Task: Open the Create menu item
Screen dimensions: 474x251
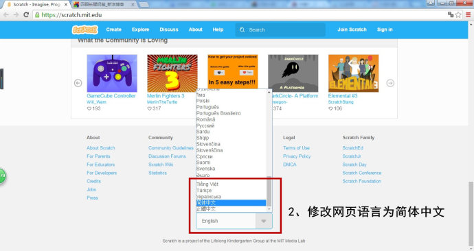Action: pos(113,29)
